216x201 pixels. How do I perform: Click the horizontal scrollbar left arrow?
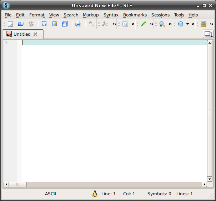point(6,184)
